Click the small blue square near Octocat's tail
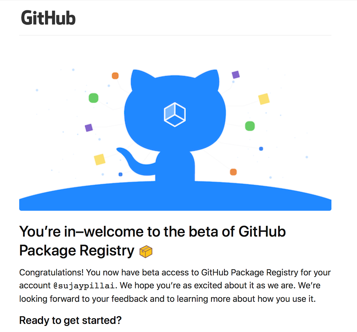This screenshot has height=332, width=357. (120, 174)
